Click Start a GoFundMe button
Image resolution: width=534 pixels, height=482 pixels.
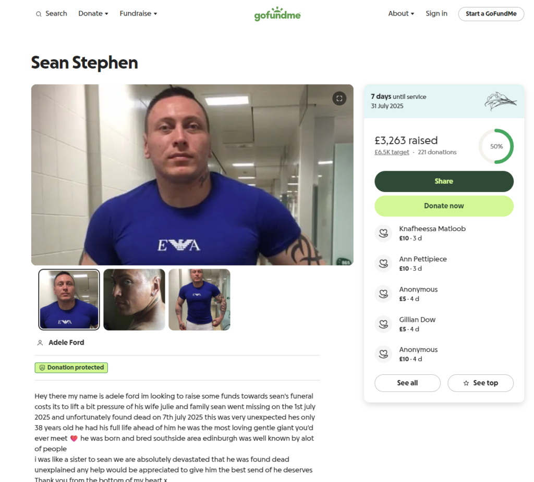tap(491, 14)
